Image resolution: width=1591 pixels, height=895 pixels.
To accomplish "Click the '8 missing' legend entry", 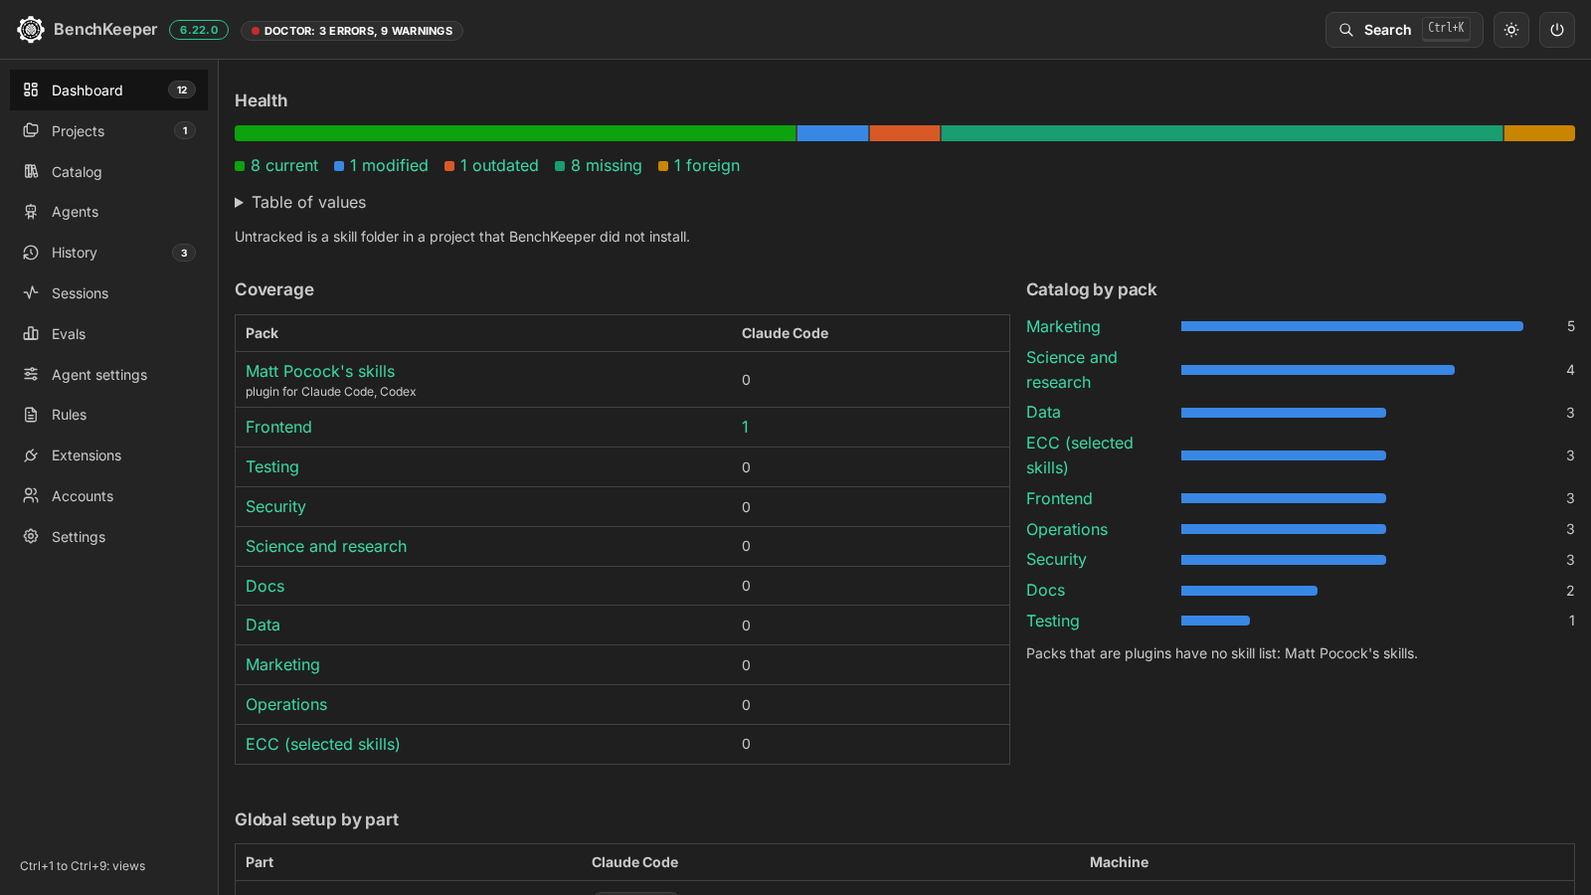I will (599, 166).
